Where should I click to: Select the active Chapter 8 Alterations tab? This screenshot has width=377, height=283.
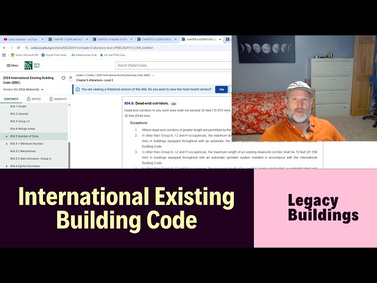point(201,40)
